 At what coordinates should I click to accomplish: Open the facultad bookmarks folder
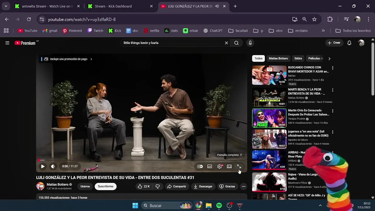pyautogui.click(x=238, y=31)
